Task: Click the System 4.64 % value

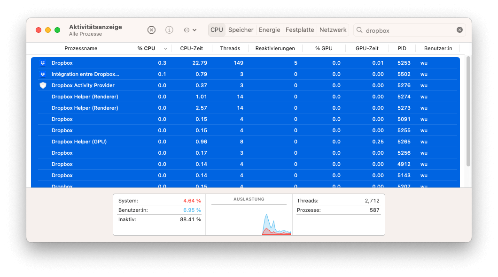Action: (x=192, y=201)
